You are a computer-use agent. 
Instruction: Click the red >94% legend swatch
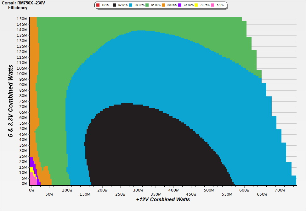click(98, 5)
